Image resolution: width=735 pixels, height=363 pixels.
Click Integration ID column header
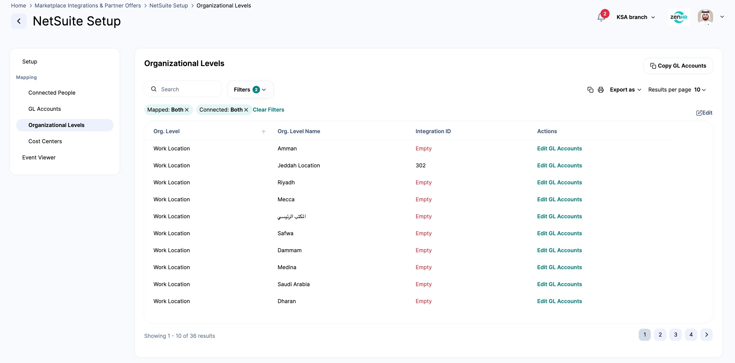pyautogui.click(x=433, y=131)
